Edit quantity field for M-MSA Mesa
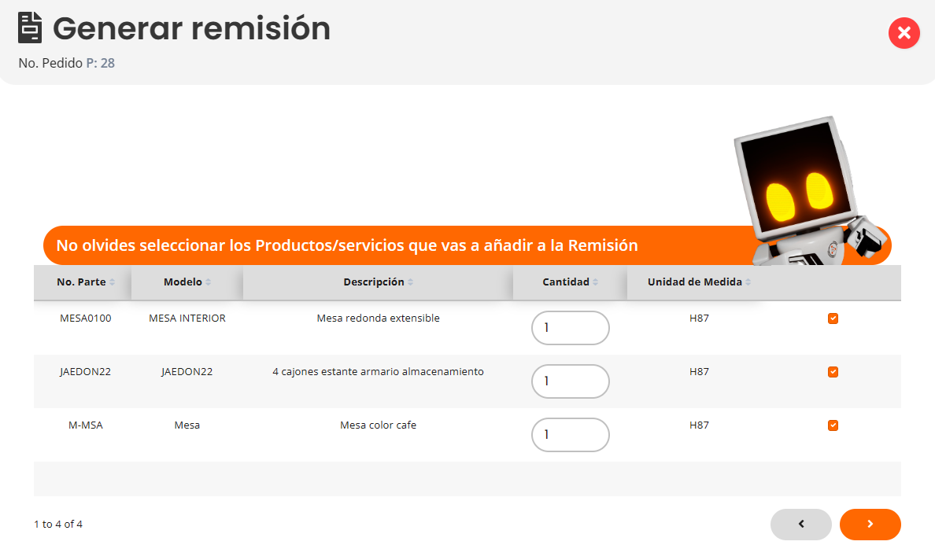The image size is (935, 545). (x=571, y=435)
